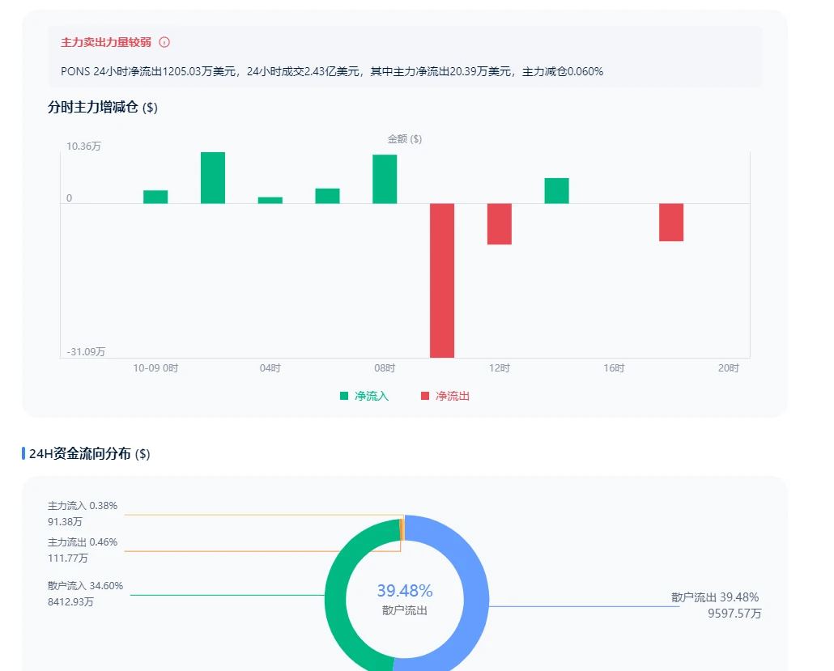The height and width of the screenshot is (671, 834).
Task: Click the 主力流入 0.38% label
Action: [83, 506]
